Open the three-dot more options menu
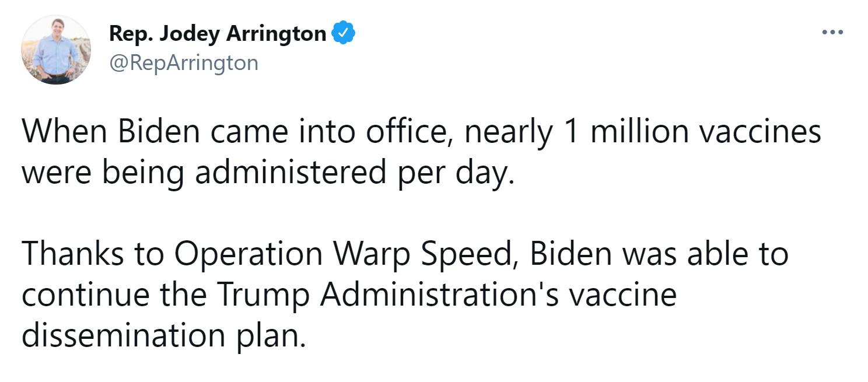 (x=832, y=32)
